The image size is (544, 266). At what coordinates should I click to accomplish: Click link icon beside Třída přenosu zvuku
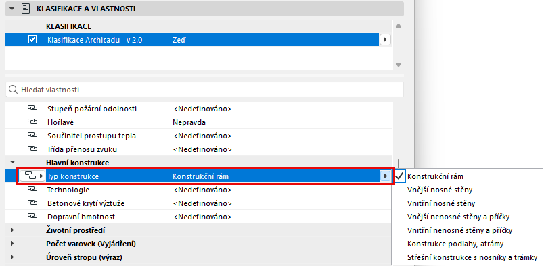click(x=32, y=149)
